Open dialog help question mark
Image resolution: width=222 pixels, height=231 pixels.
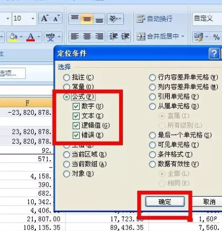pos(214,53)
